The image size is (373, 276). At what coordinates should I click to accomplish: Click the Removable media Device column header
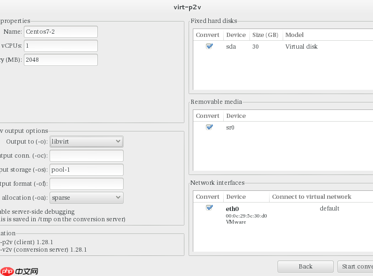298,116
